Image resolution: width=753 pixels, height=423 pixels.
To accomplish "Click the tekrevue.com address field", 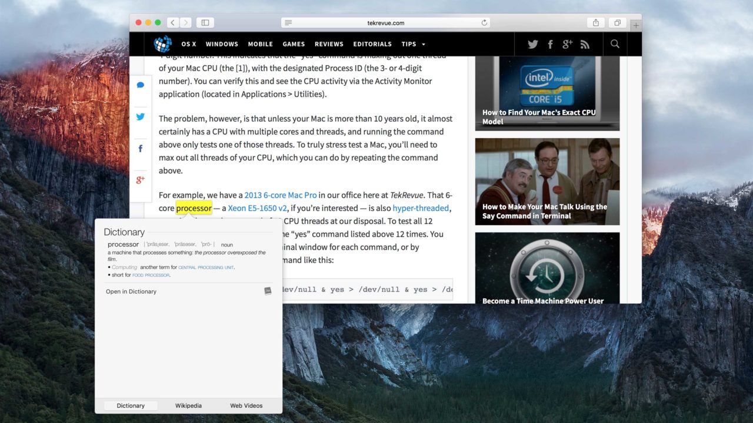I will coord(386,23).
